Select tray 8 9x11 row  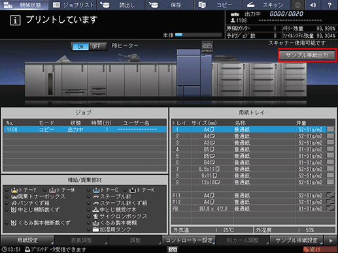pyautogui.click(x=253, y=175)
